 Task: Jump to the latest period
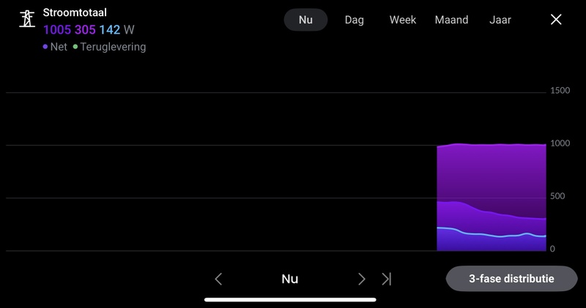[x=387, y=279]
